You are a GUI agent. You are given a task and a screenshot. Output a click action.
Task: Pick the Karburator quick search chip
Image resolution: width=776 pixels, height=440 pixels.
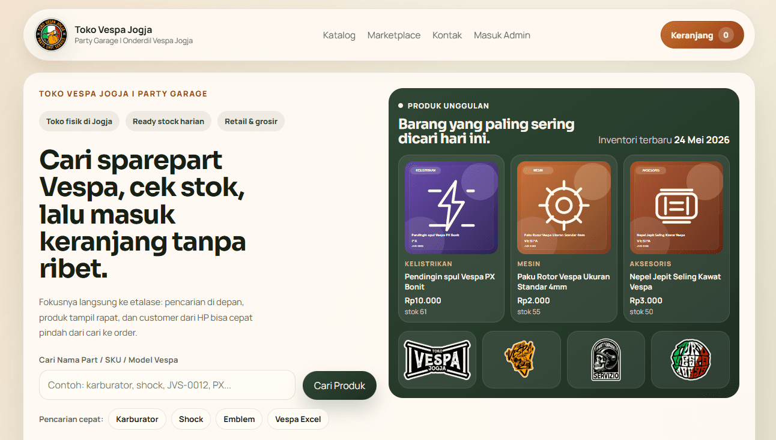(137, 419)
